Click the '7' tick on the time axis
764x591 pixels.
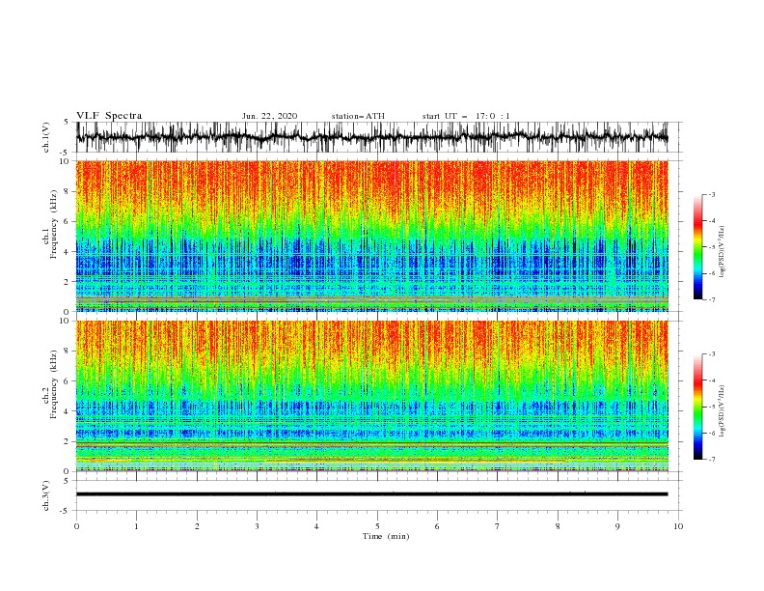tap(498, 526)
